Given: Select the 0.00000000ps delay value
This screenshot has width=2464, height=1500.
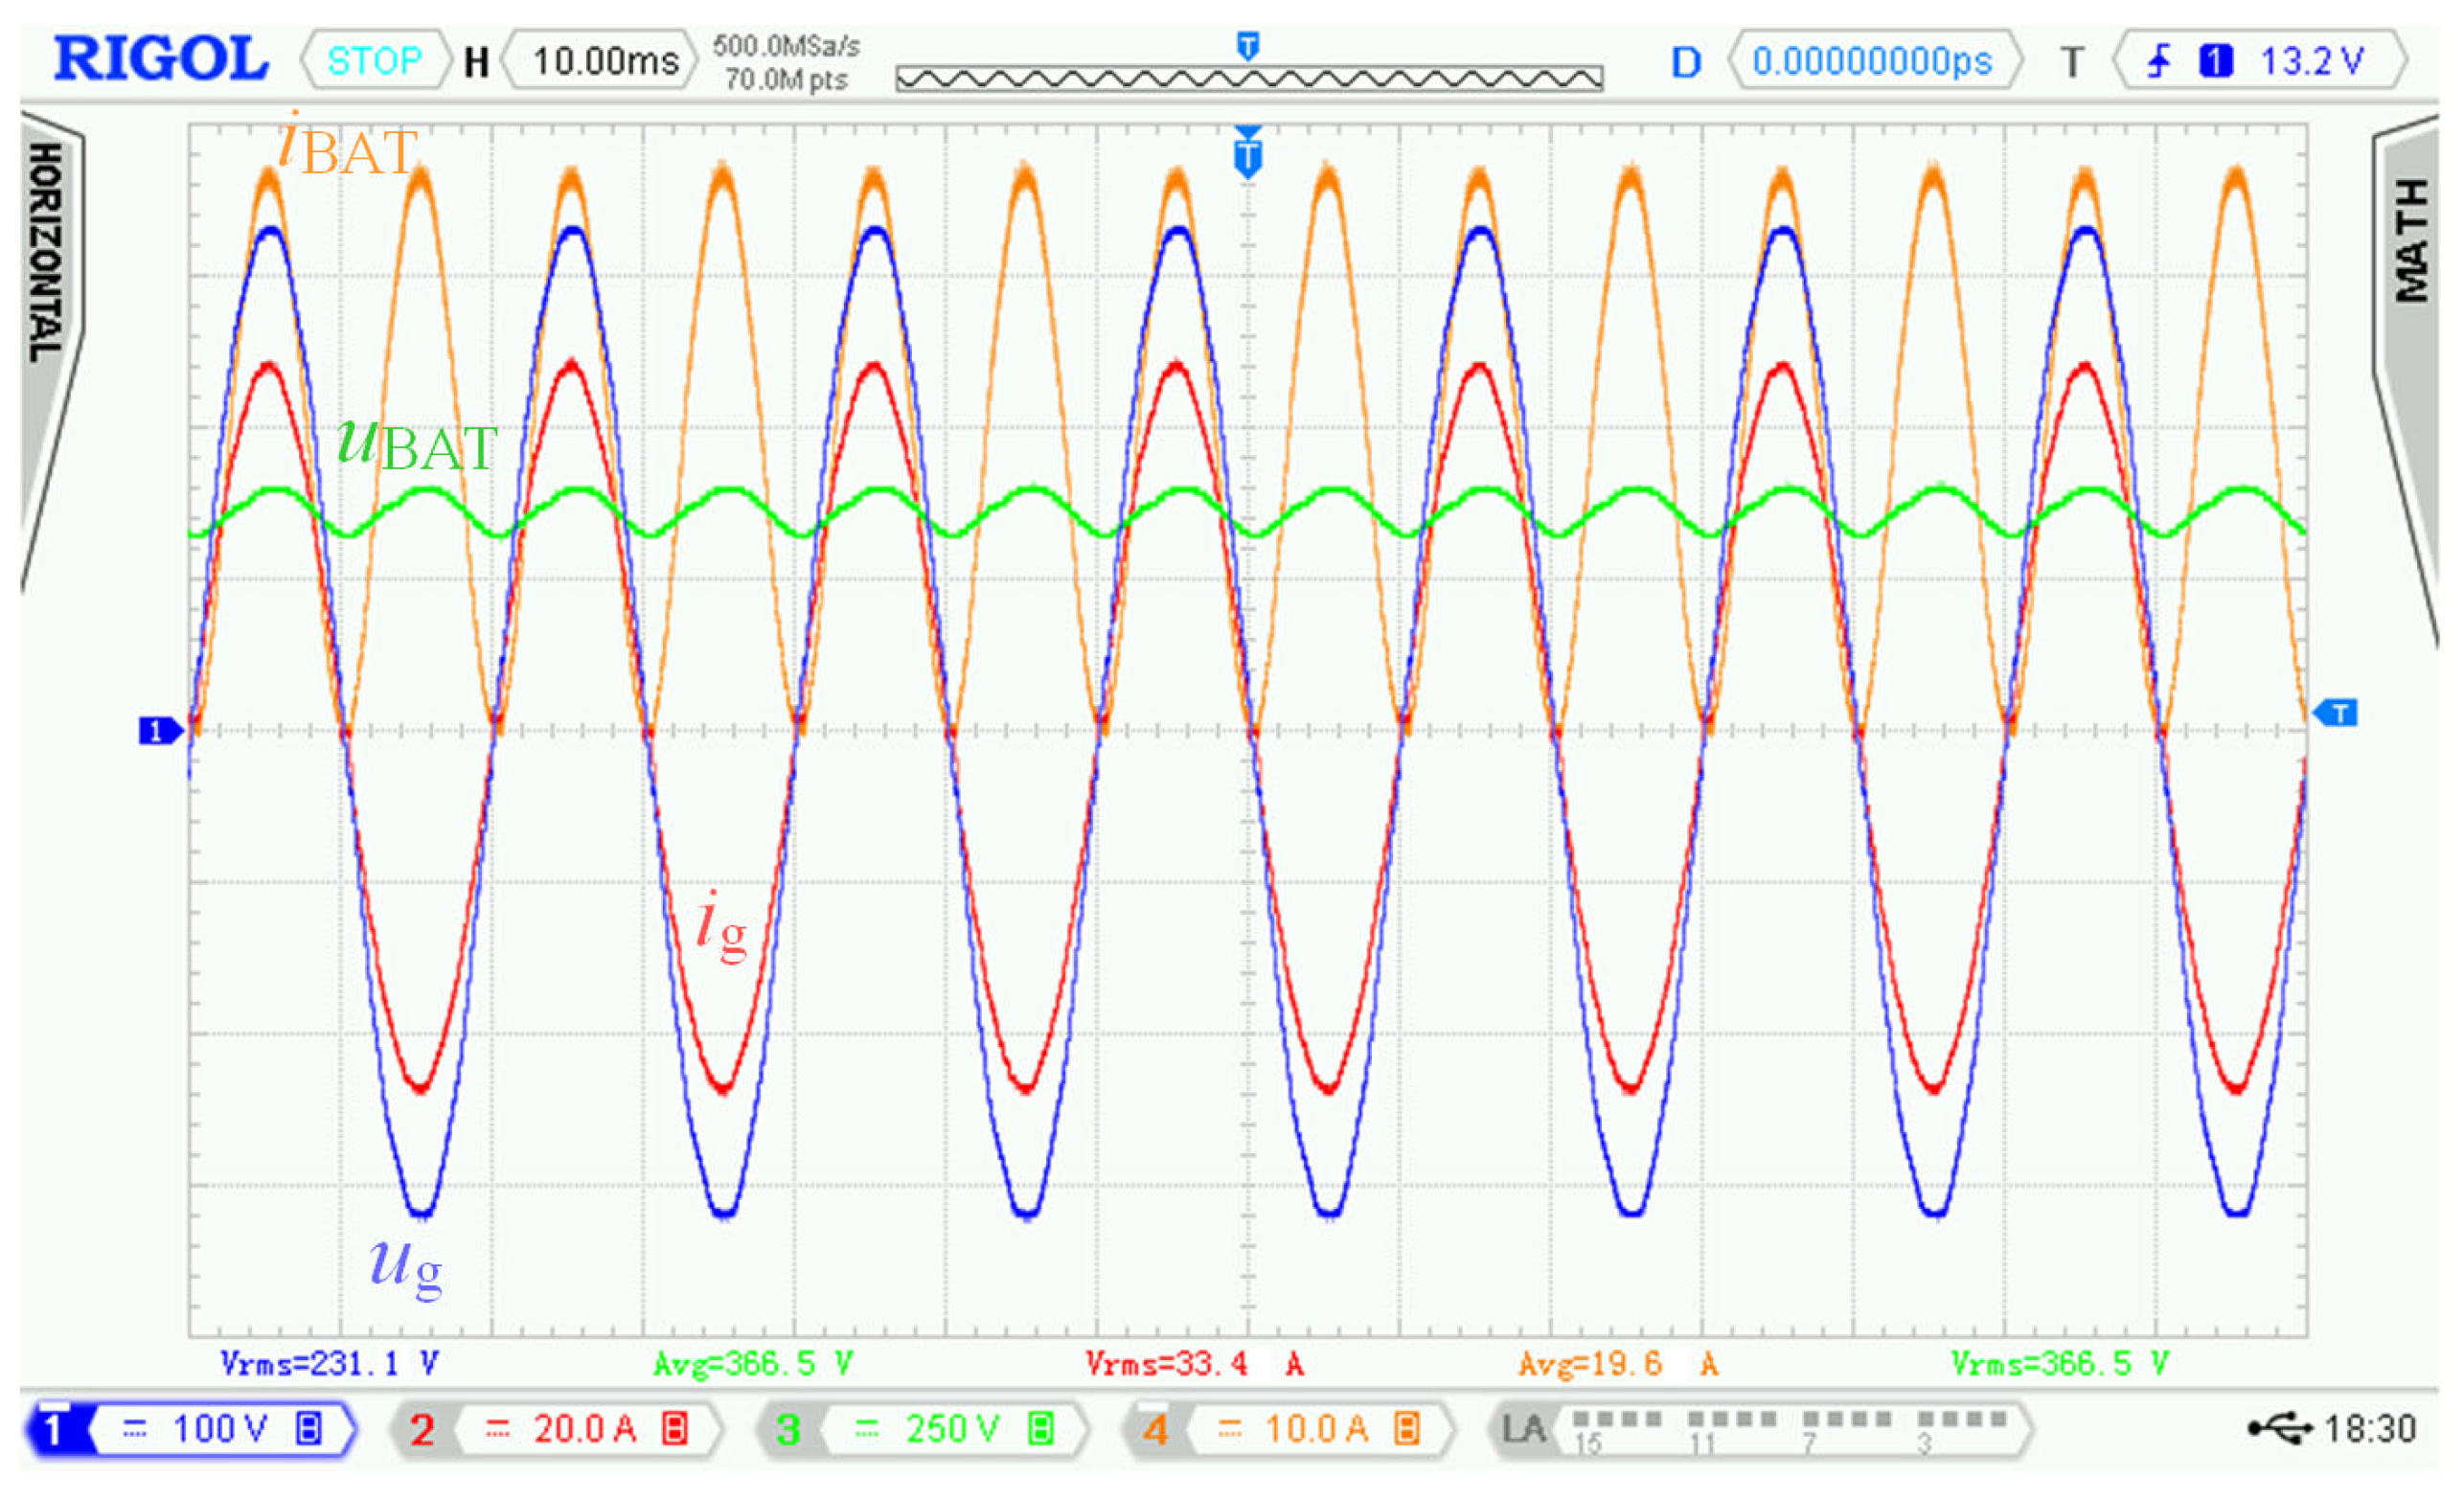Looking at the screenshot, I should tap(1872, 61).
